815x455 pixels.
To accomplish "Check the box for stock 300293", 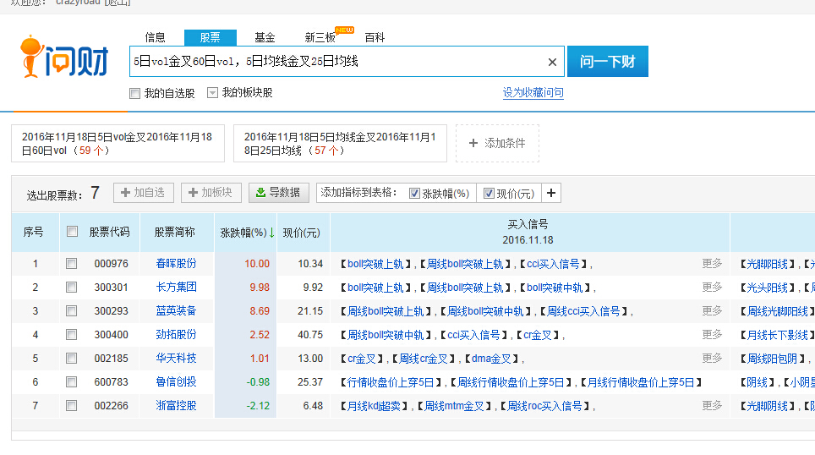I will point(71,311).
